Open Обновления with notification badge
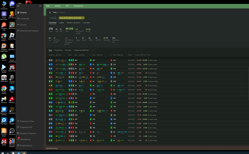Viewport: 249px width, 154px height. (x=25, y=139)
